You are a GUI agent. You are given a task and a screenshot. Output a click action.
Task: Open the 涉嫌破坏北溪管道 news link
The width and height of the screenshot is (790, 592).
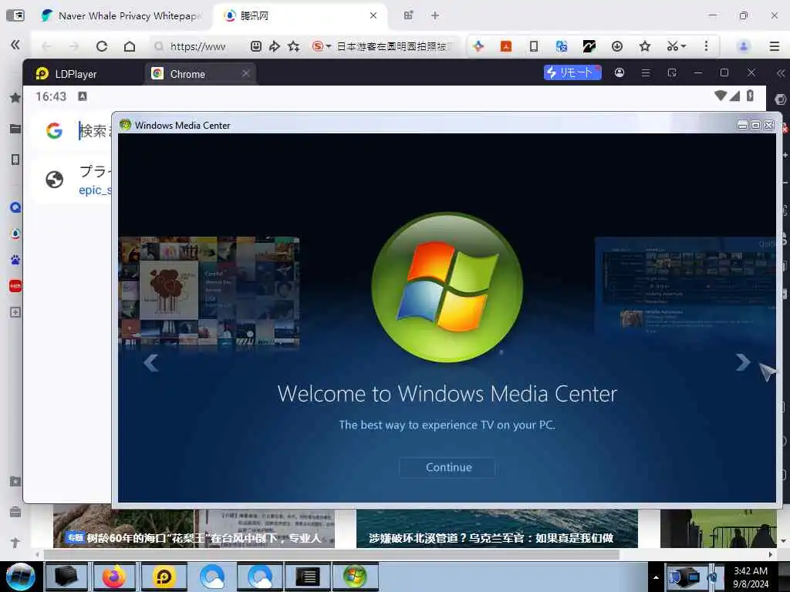tap(491, 538)
